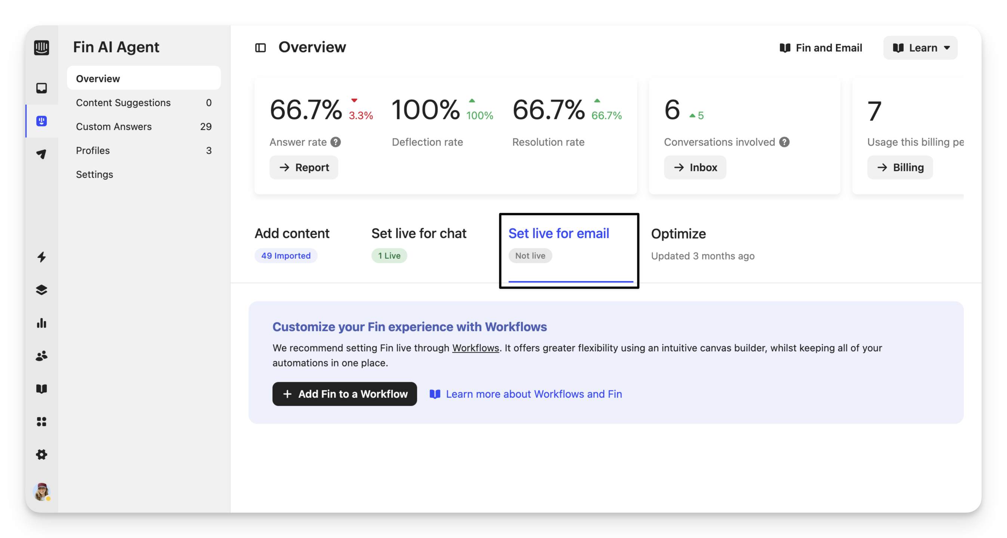Select the Fin AI Agent sidebar icon
Viewport: 1007px width, 538px height.
[41, 121]
